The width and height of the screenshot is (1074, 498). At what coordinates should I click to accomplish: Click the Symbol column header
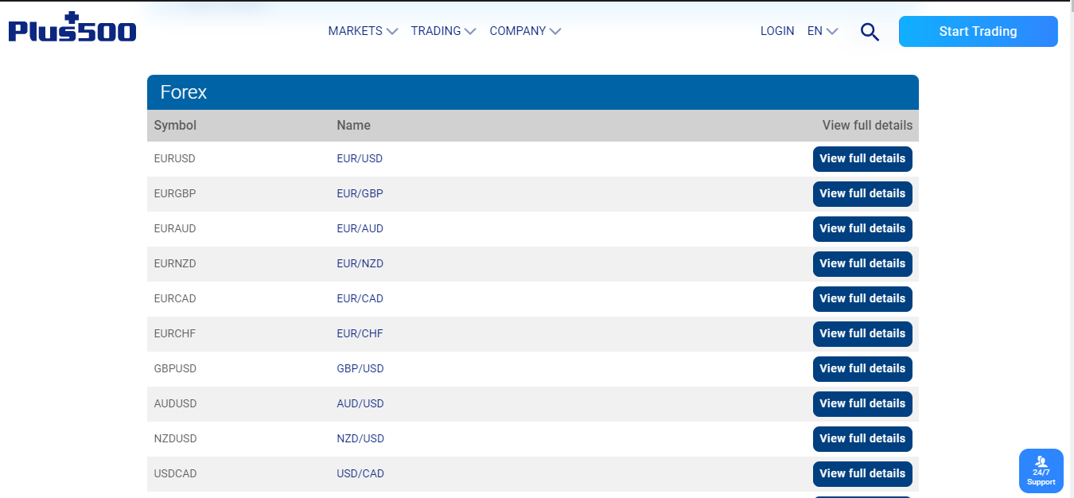pos(175,125)
